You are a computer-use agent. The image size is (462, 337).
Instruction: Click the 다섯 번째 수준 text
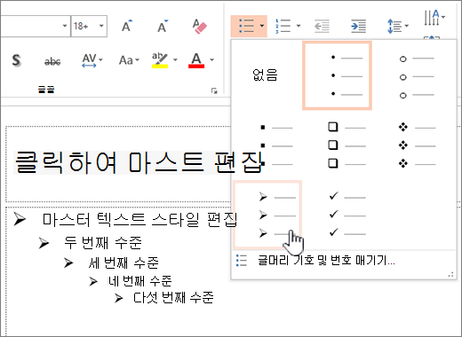[x=173, y=298]
